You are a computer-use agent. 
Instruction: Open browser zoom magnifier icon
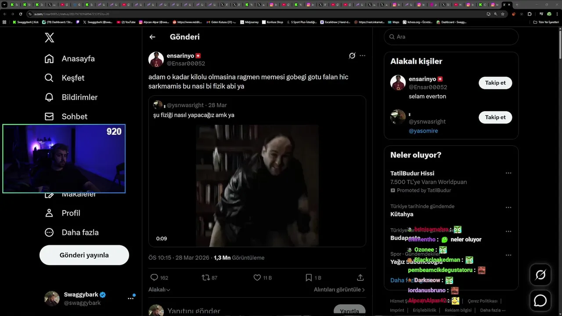[x=496, y=14]
